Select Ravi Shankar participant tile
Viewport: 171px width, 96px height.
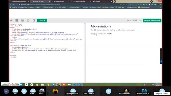coord(91,91)
